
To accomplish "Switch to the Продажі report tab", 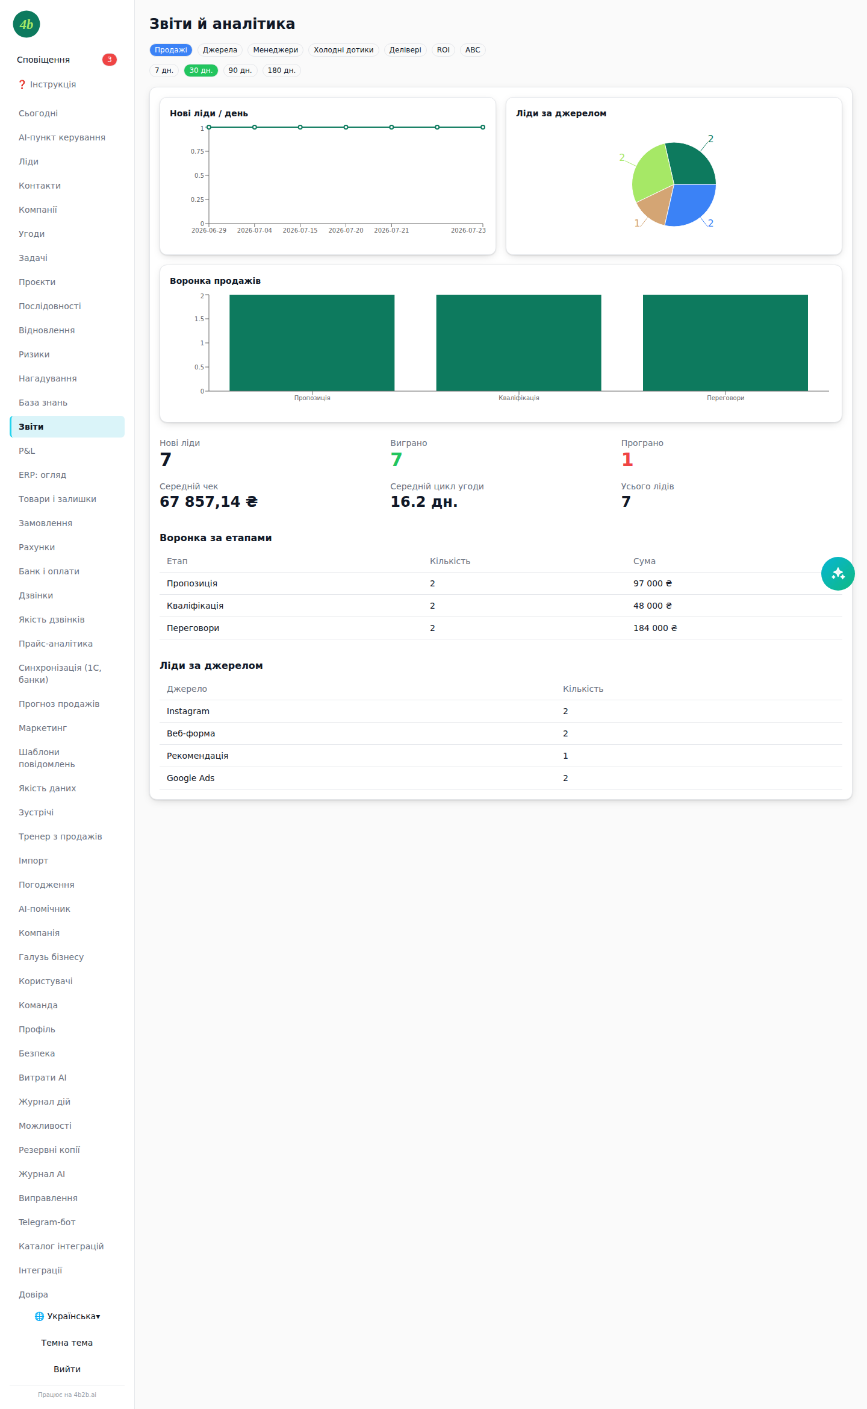I will point(171,50).
